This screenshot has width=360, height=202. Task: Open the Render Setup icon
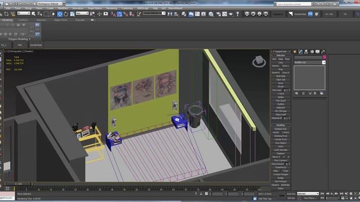pos(218,14)
